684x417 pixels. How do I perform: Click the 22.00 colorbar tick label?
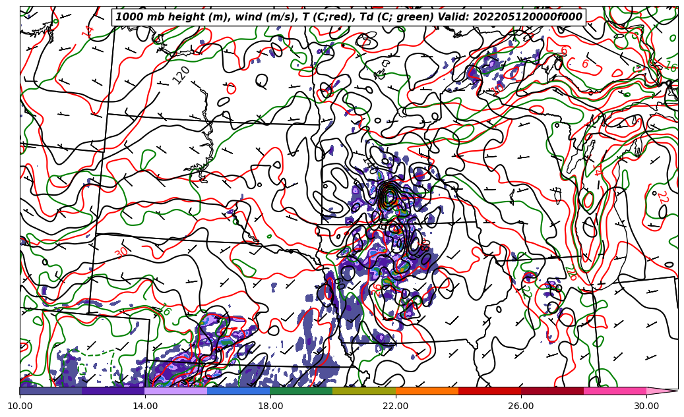pyautogui.click(x=396, y=406)
